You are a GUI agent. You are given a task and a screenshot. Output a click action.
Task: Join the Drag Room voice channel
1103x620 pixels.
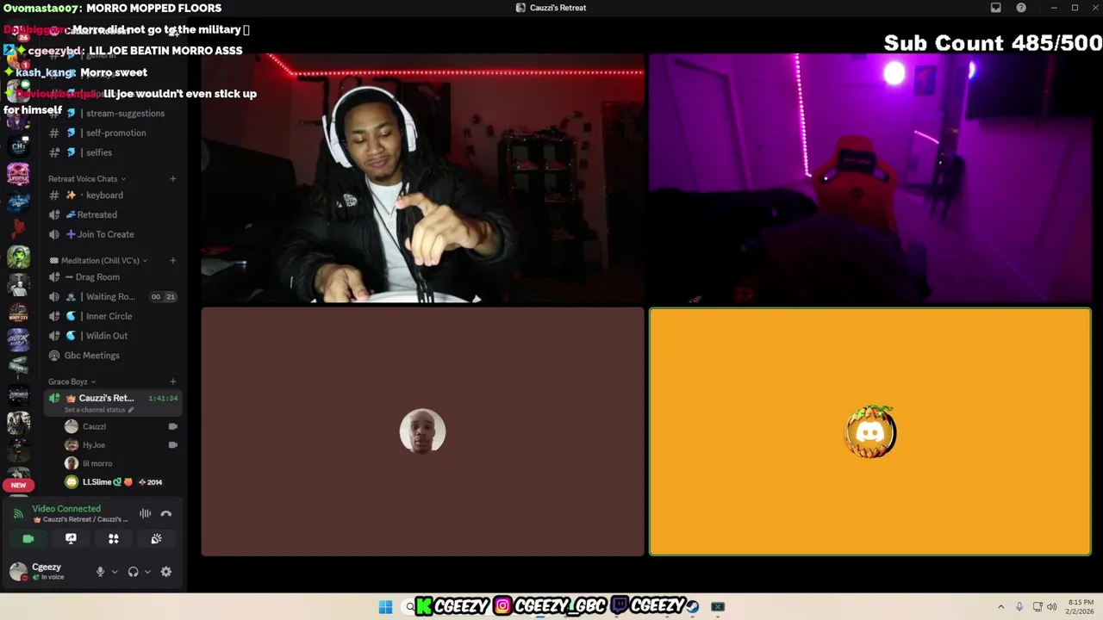pyautogui.click(x=113, y=277)
